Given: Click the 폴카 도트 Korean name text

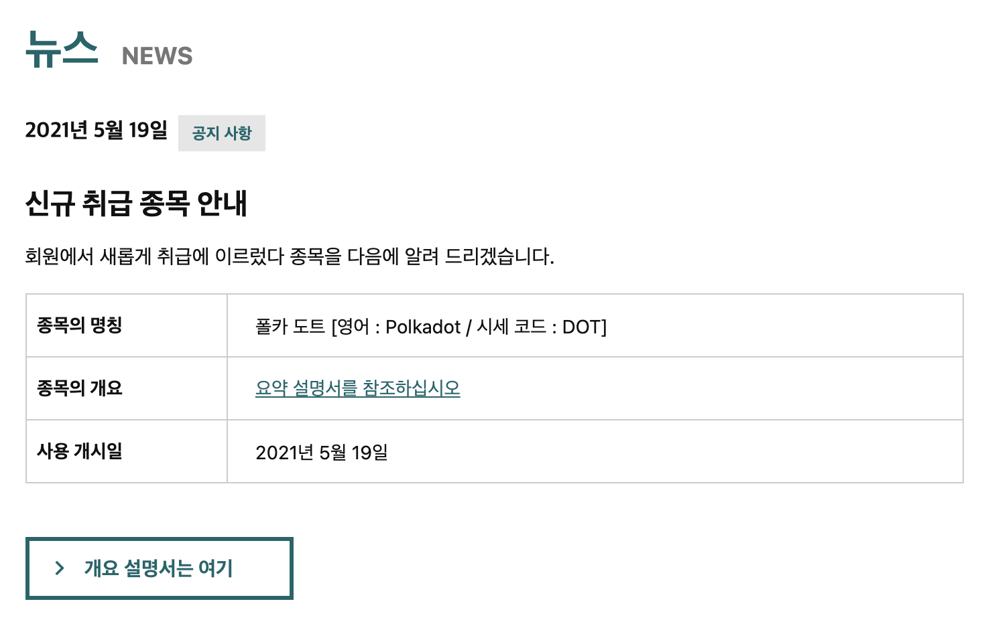Looking at the screenshot, I should click(x=290, y=327).
